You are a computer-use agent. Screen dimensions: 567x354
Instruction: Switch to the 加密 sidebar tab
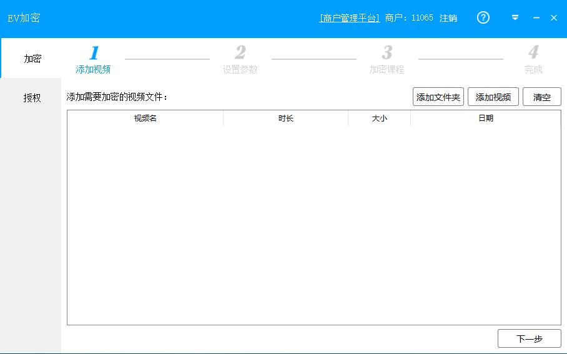tap(32, 59)
